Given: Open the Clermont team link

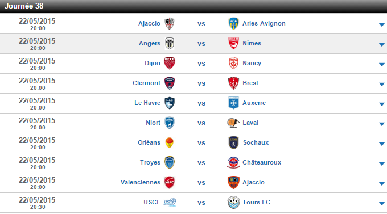Looking at the screenshot, I should coord(147,83).
